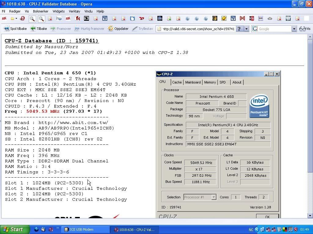Image resolution: width=313 pixels, height=234 pixels.
Task: Expand the address bar history dropdown
Action: tap(247, 29)
